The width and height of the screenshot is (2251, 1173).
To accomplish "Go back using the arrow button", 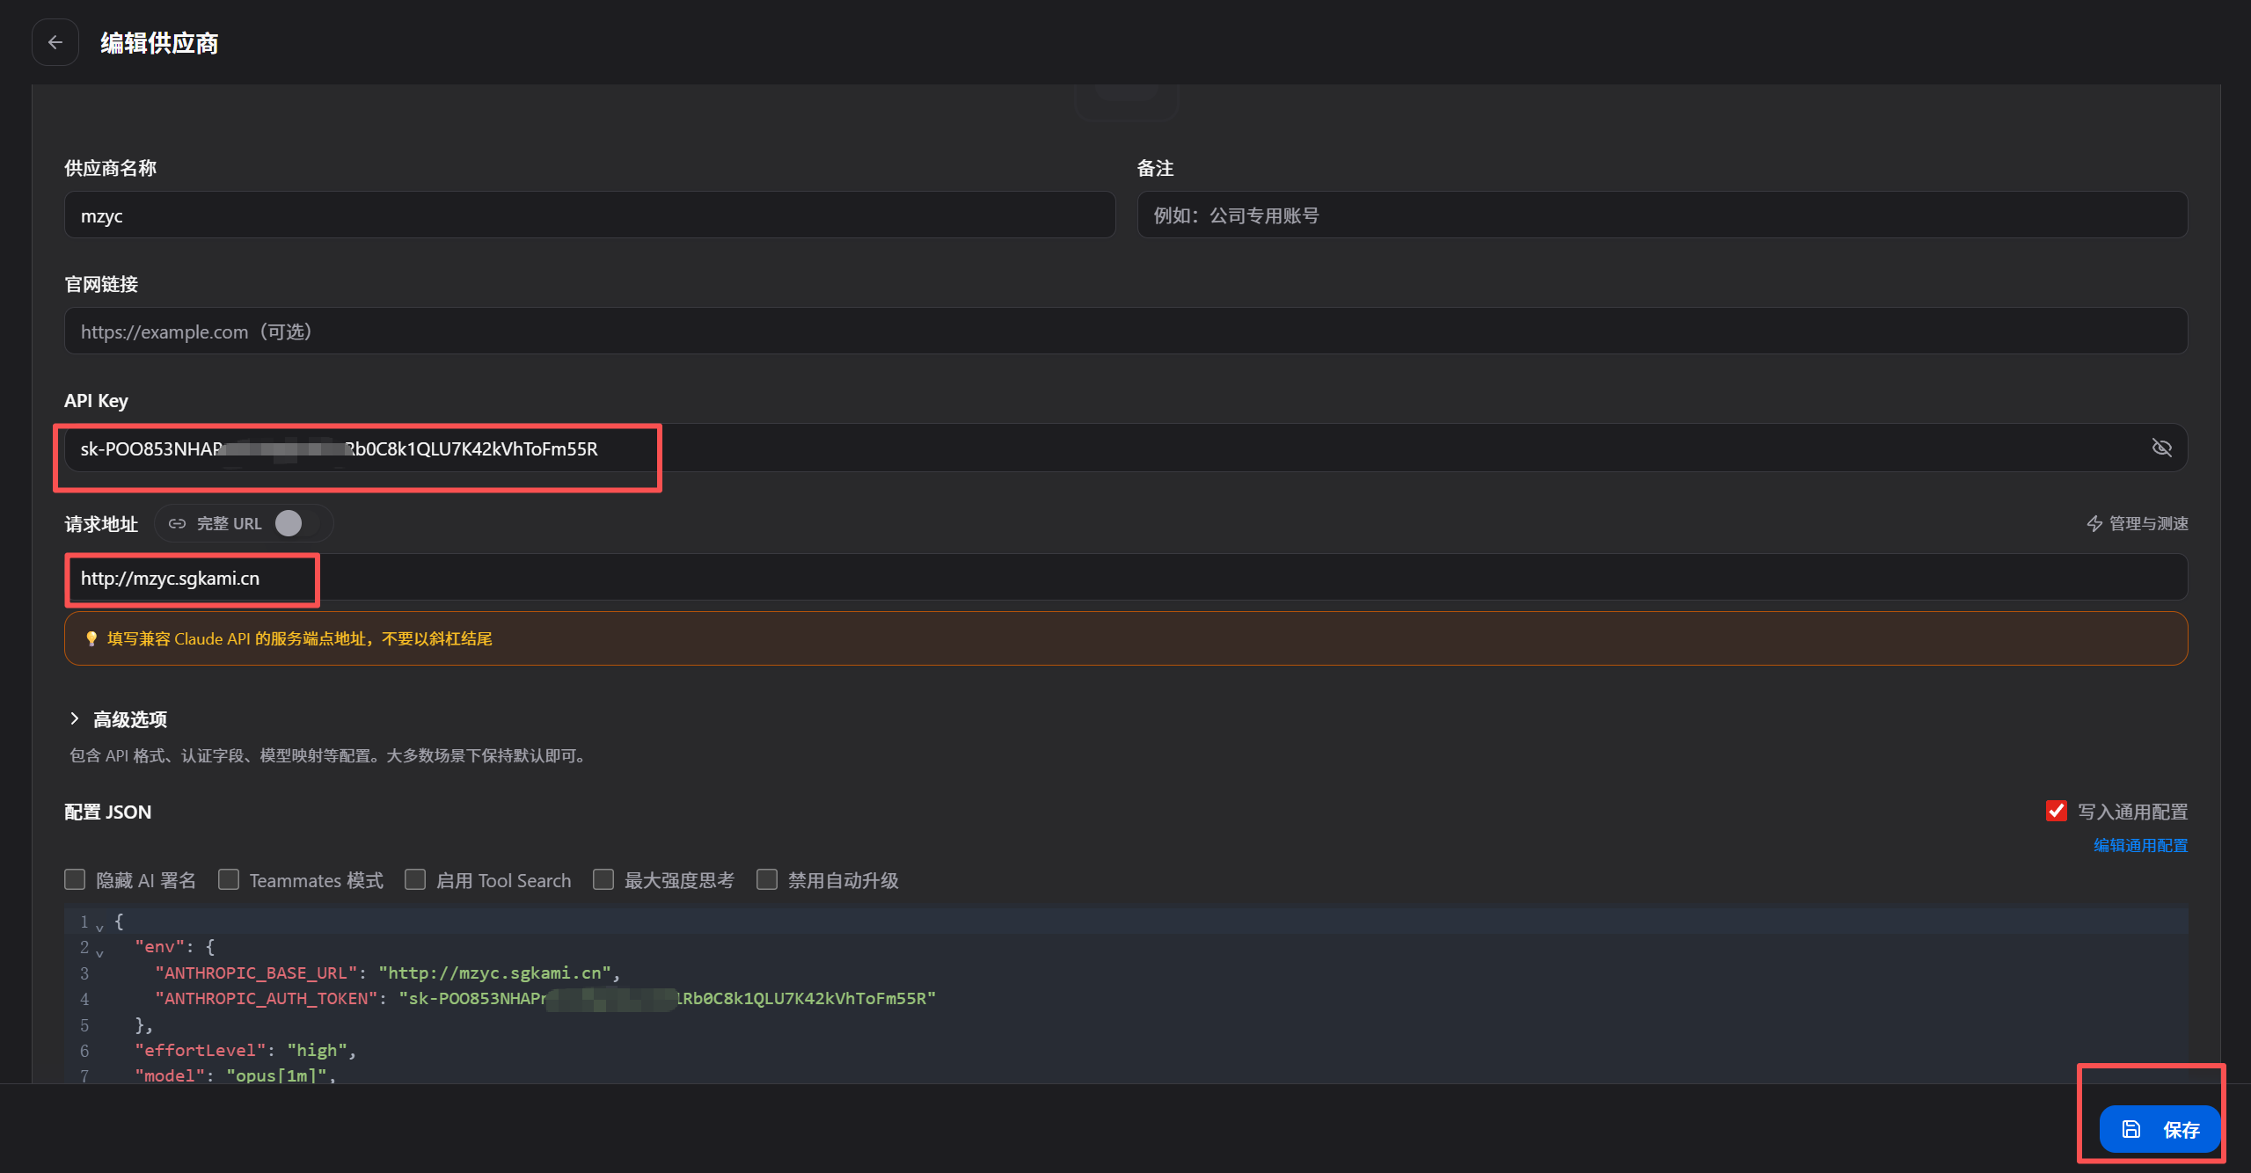I will 55,42.
